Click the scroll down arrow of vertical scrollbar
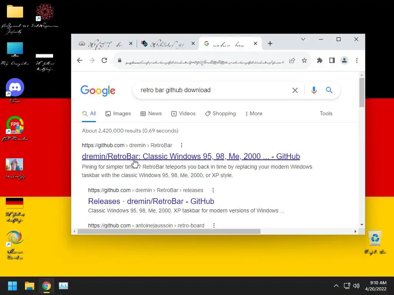This screenshot has width=394, height=295. click(362, 225)
